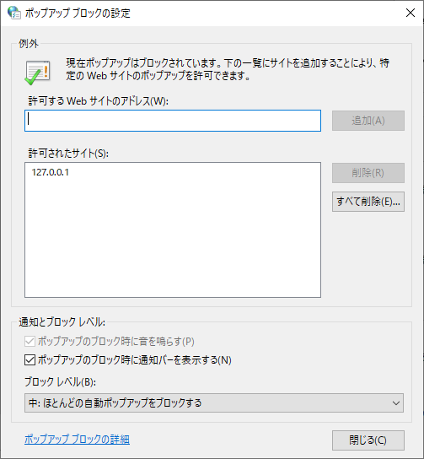The image size is (424, 459).
Task: Click the 許可する Web サイトのアドレス(W): label
Action: click(99, 101)
